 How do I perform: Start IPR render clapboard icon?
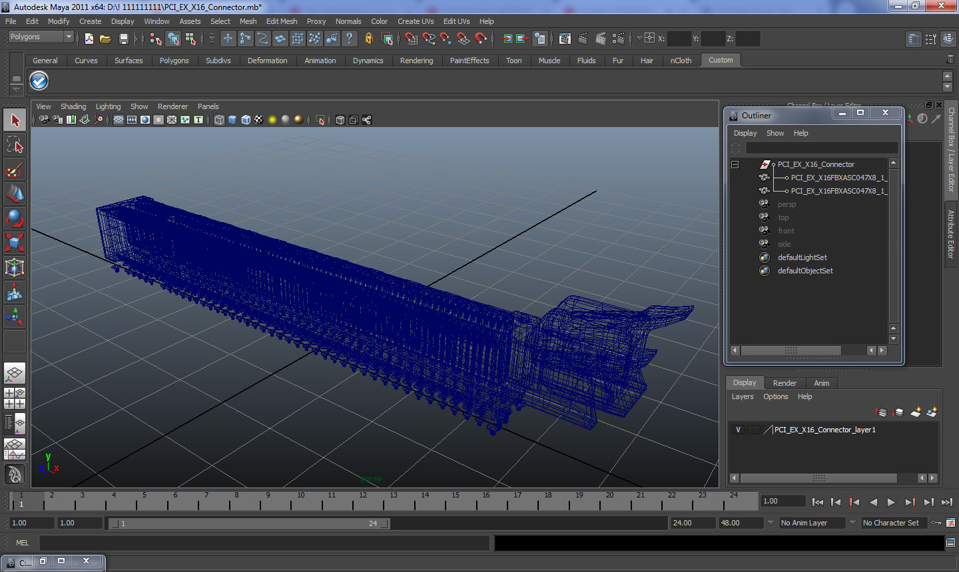click(x=600, y=39)
